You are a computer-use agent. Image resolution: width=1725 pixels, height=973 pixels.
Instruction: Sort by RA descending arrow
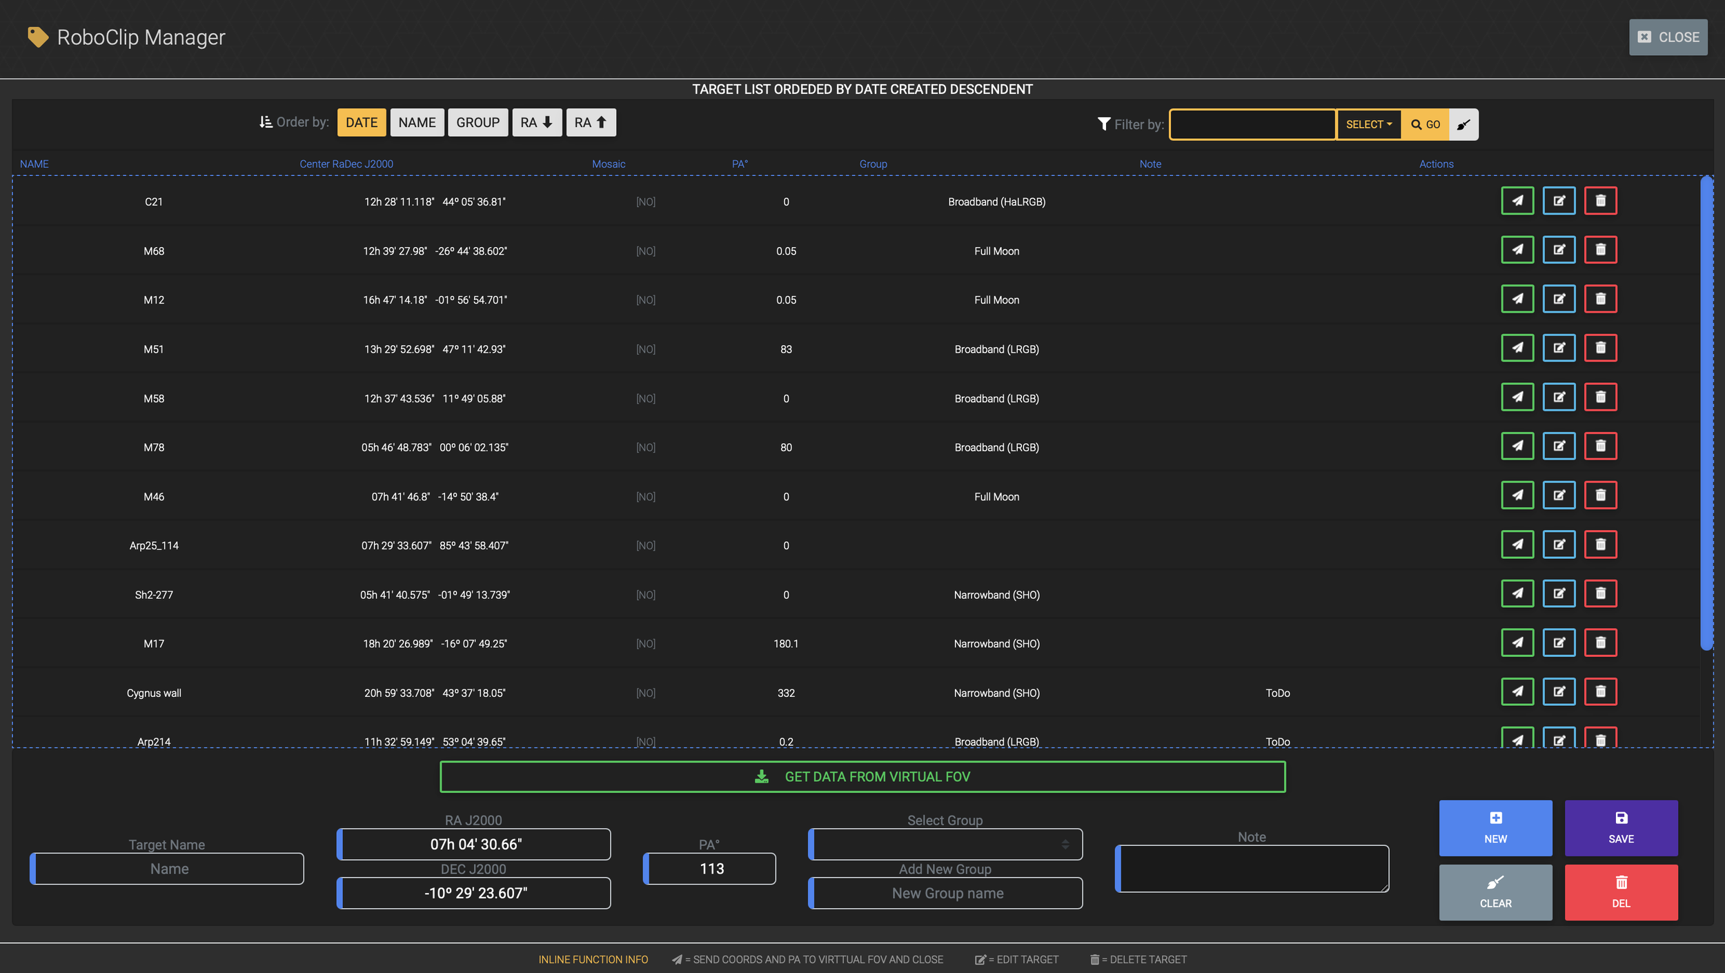pyautogui.click(x=536, y=122)
